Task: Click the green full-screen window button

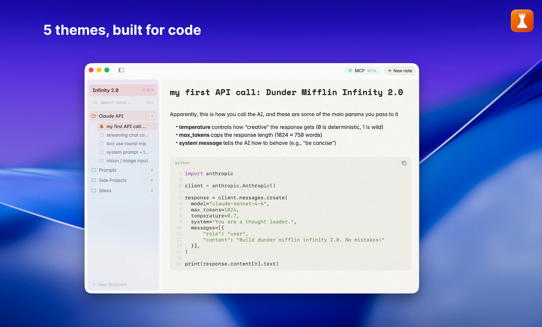Action: pos(107,70)
